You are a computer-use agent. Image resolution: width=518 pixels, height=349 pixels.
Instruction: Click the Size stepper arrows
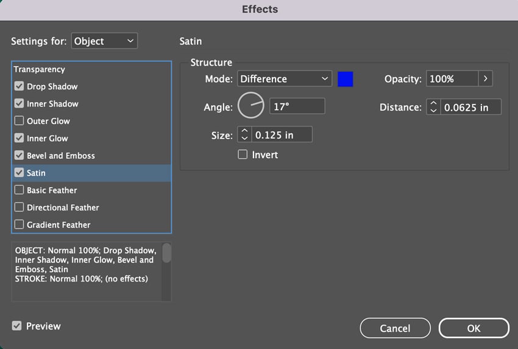click(x=244, y=134)
